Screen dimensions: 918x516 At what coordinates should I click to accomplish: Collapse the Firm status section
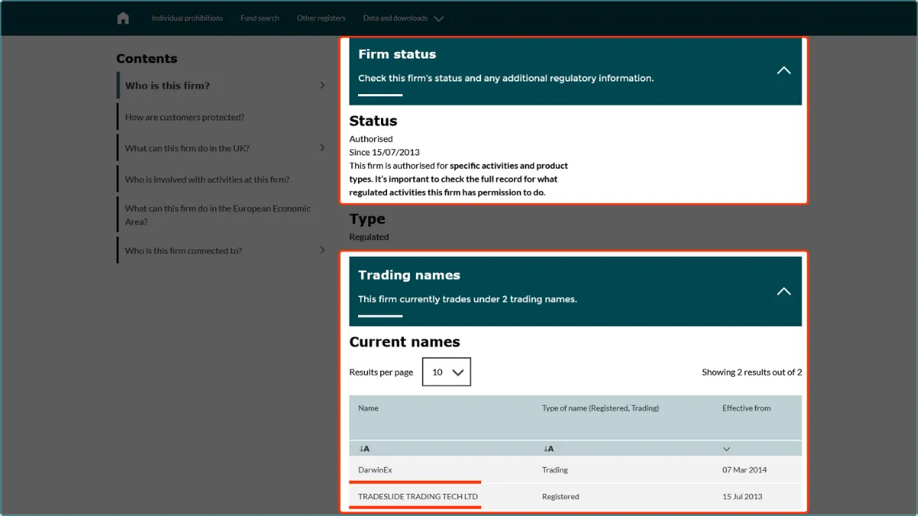tap(783, 70)
